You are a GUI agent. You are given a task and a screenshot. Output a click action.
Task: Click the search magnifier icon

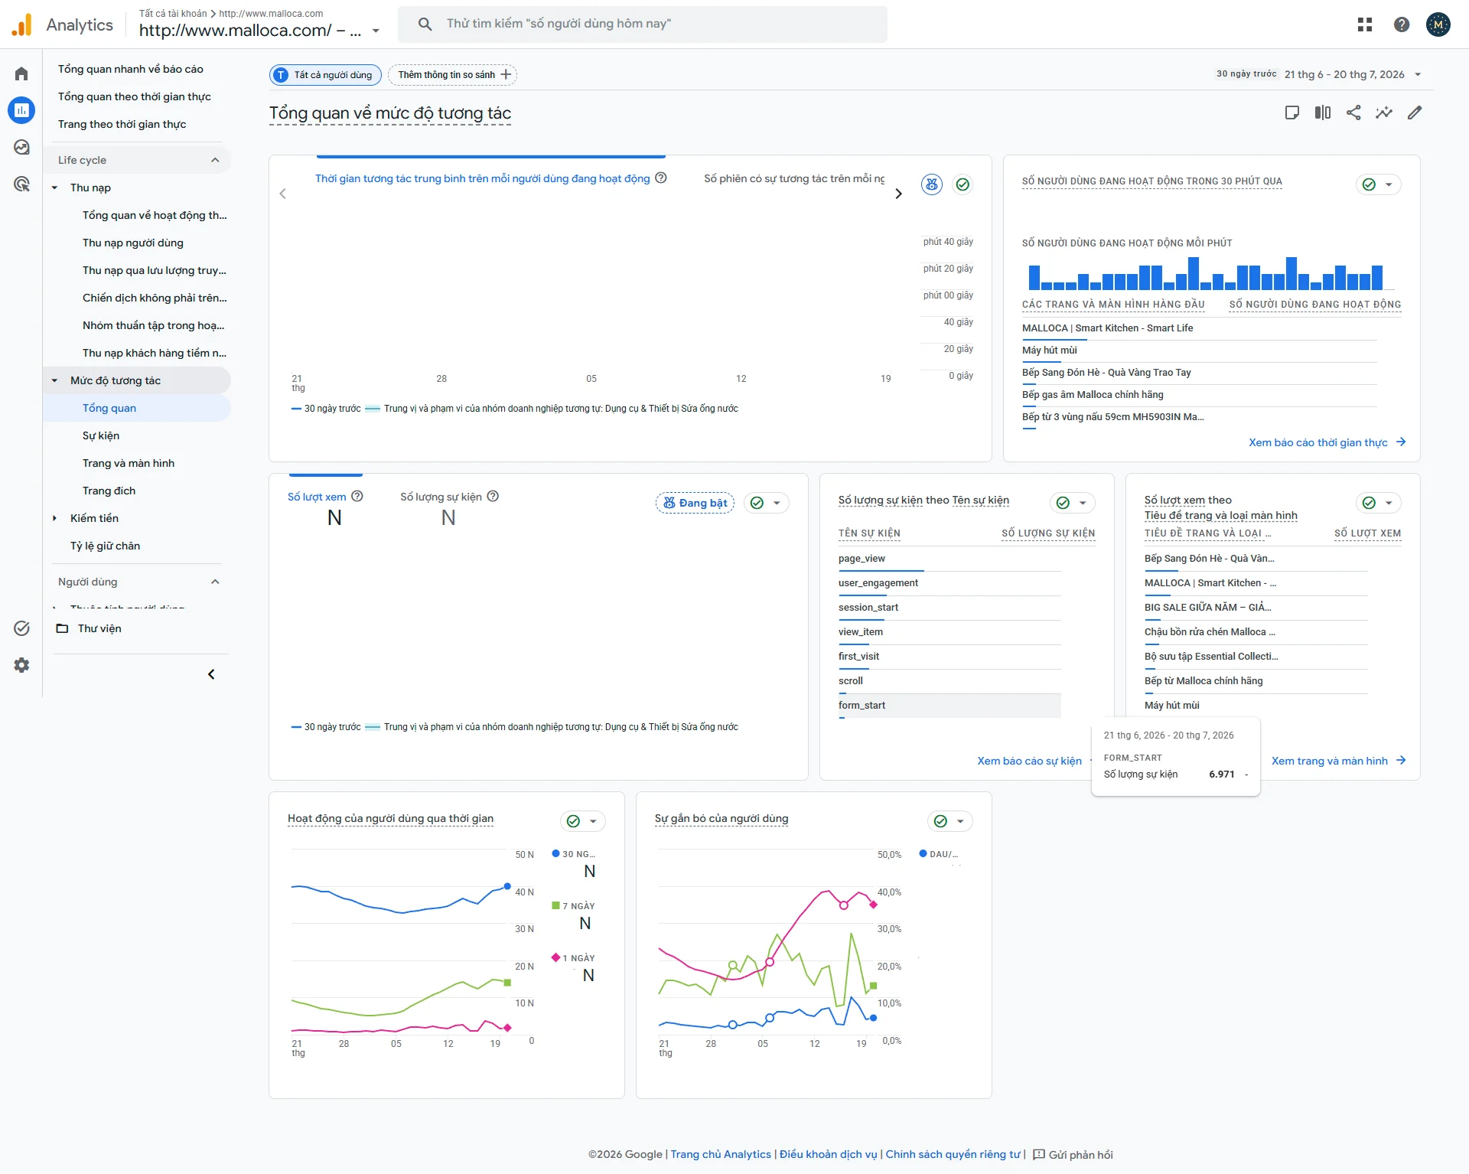pyautogui.click(x=425, y=24)
